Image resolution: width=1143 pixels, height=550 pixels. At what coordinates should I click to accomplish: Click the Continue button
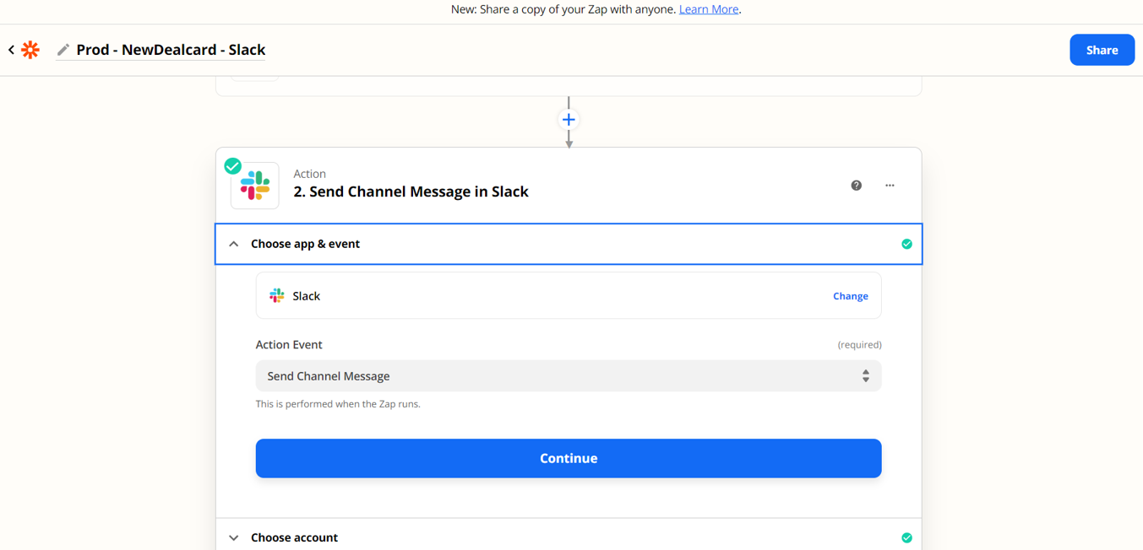point(569,458)
